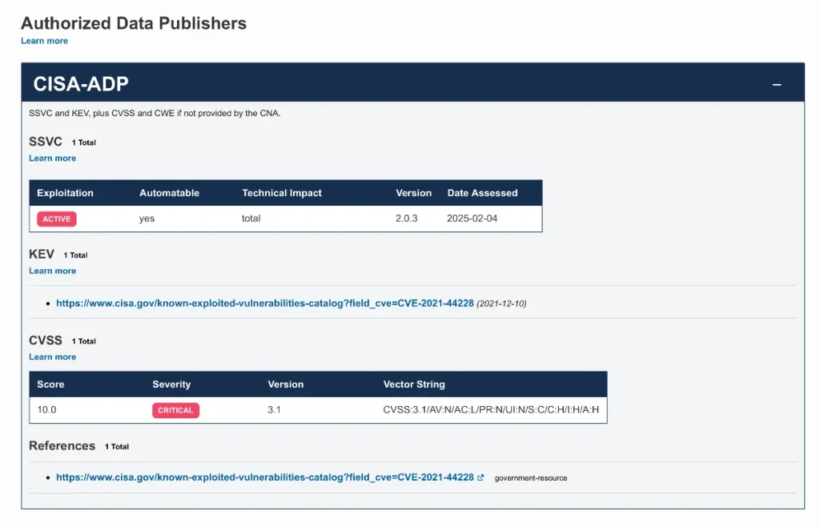Click the Authorized Data Publishers heading
Screen dimensions: 820x527
(x=134, y=23)
